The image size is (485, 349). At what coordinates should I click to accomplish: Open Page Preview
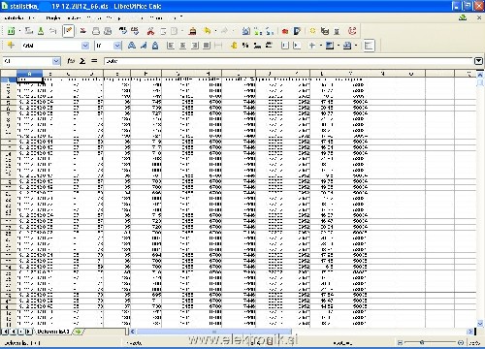click(108, 31)
